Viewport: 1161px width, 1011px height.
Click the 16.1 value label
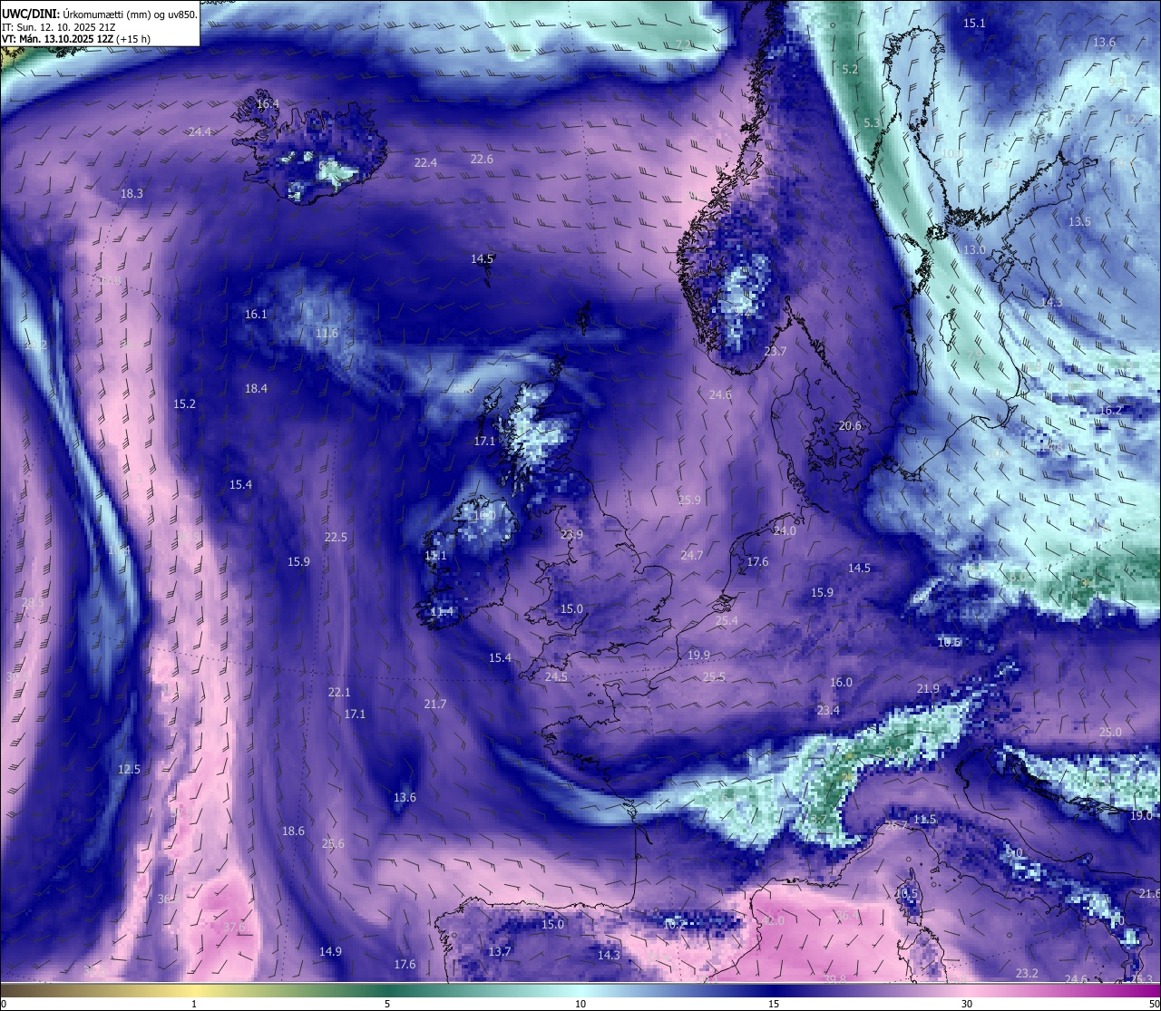click(x=256, y=314)
